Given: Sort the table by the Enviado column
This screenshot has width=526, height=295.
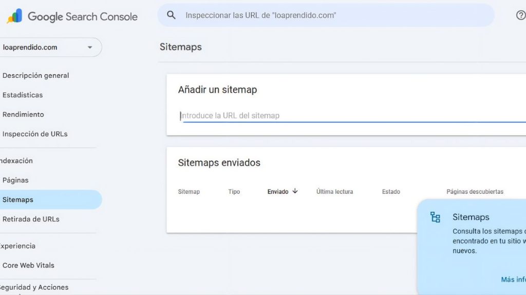Looking at the screenshot, I should point(278,192).
